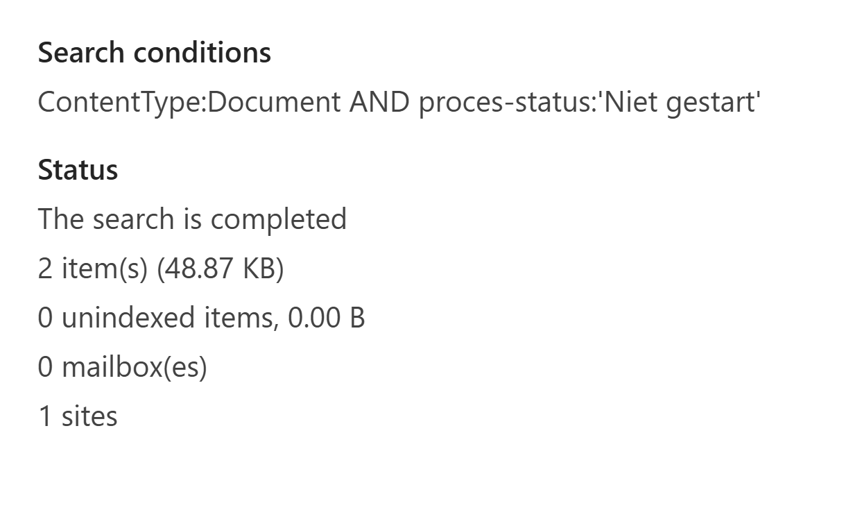Select the word completed in the status
This screenshot has width=862, height=510.
point(278,219)
